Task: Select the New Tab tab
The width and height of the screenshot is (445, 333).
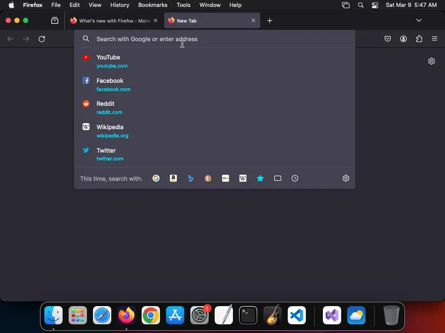Action: 212,21
